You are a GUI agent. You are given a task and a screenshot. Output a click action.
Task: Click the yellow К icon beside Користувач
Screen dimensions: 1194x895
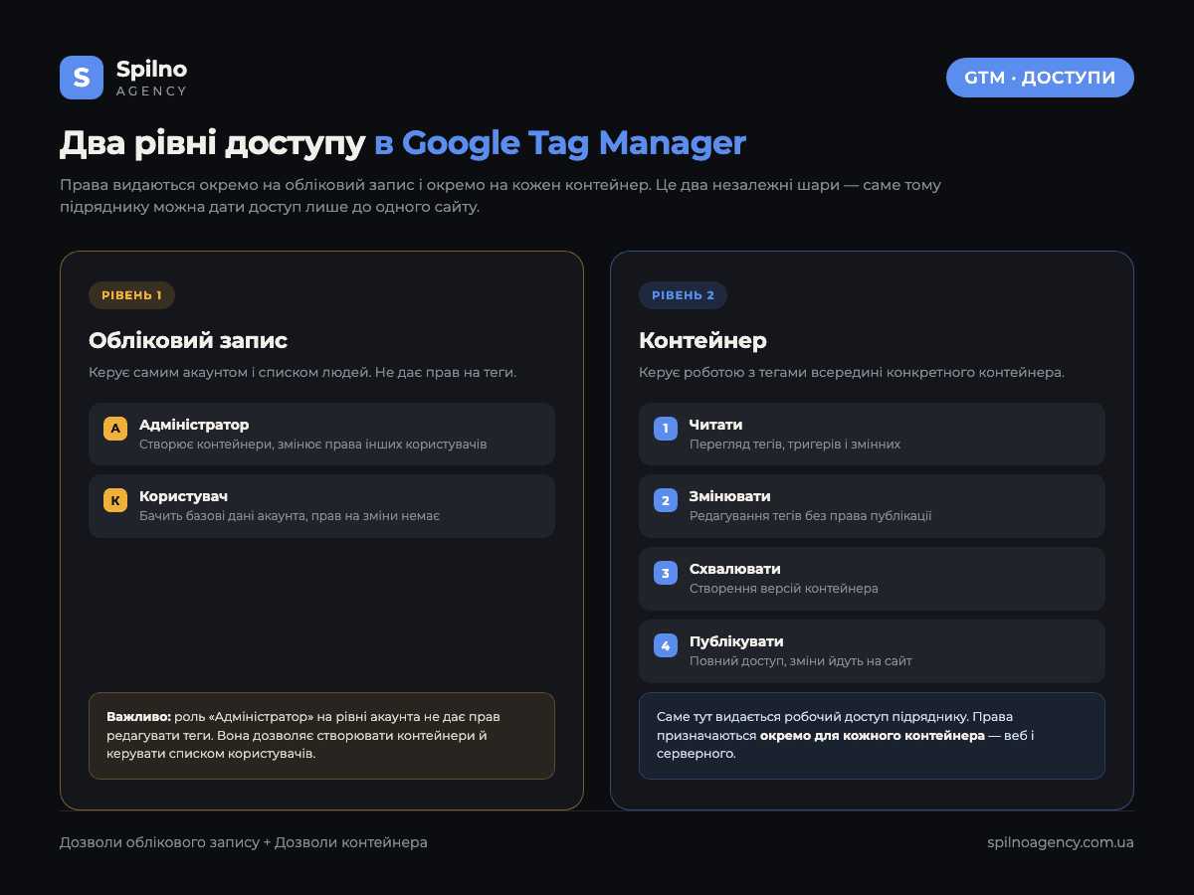tap(115, 500)
